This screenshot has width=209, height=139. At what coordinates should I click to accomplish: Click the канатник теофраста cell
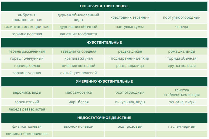(x=78, y=34)
